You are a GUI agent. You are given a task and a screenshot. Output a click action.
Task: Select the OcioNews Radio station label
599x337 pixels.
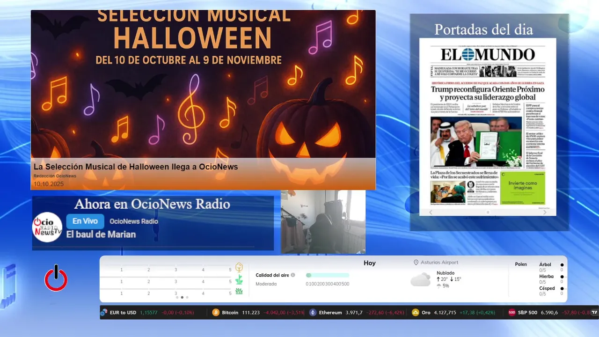coord(134,221)
